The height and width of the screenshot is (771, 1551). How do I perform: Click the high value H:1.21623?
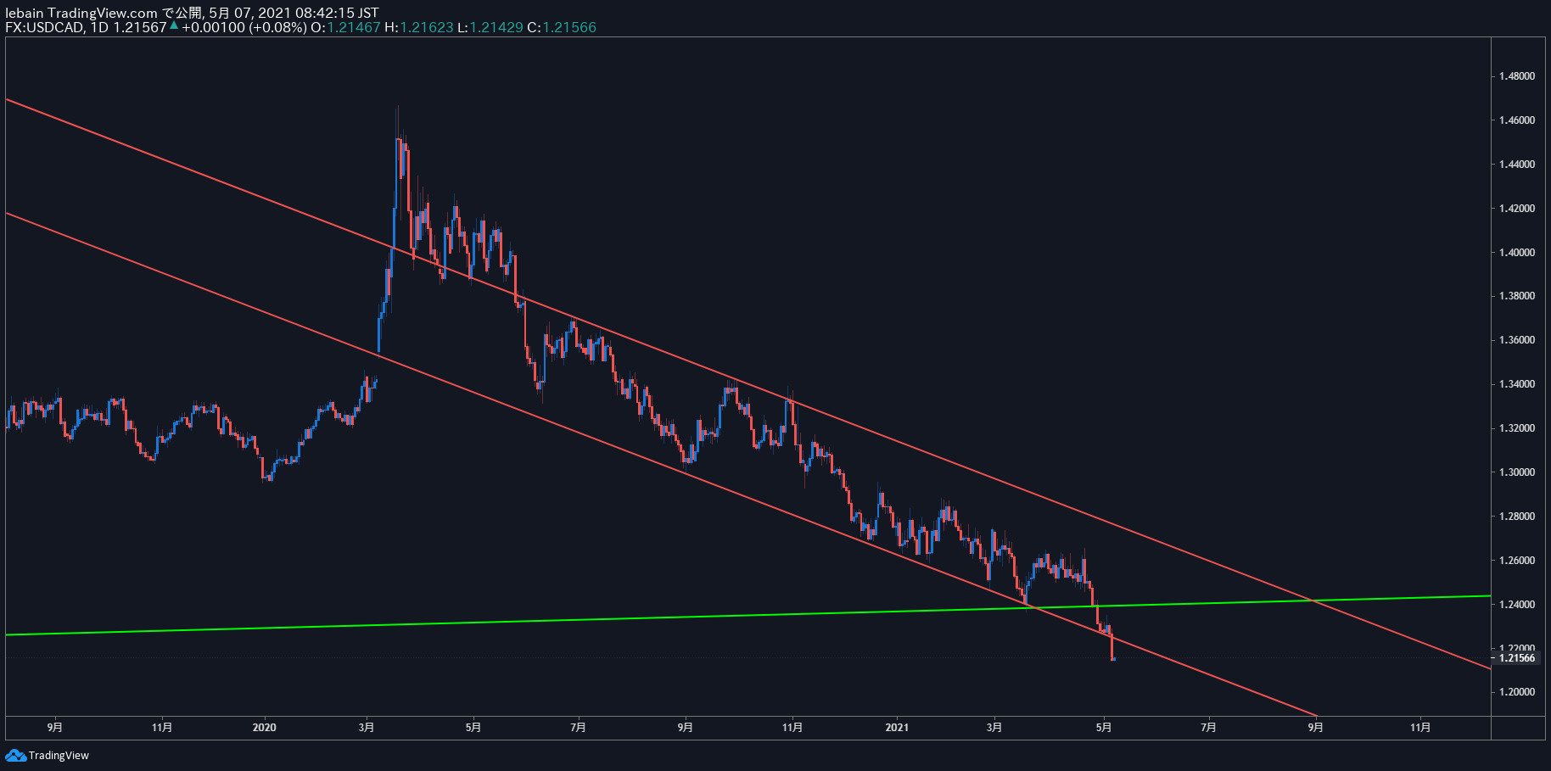pos(419,27)
